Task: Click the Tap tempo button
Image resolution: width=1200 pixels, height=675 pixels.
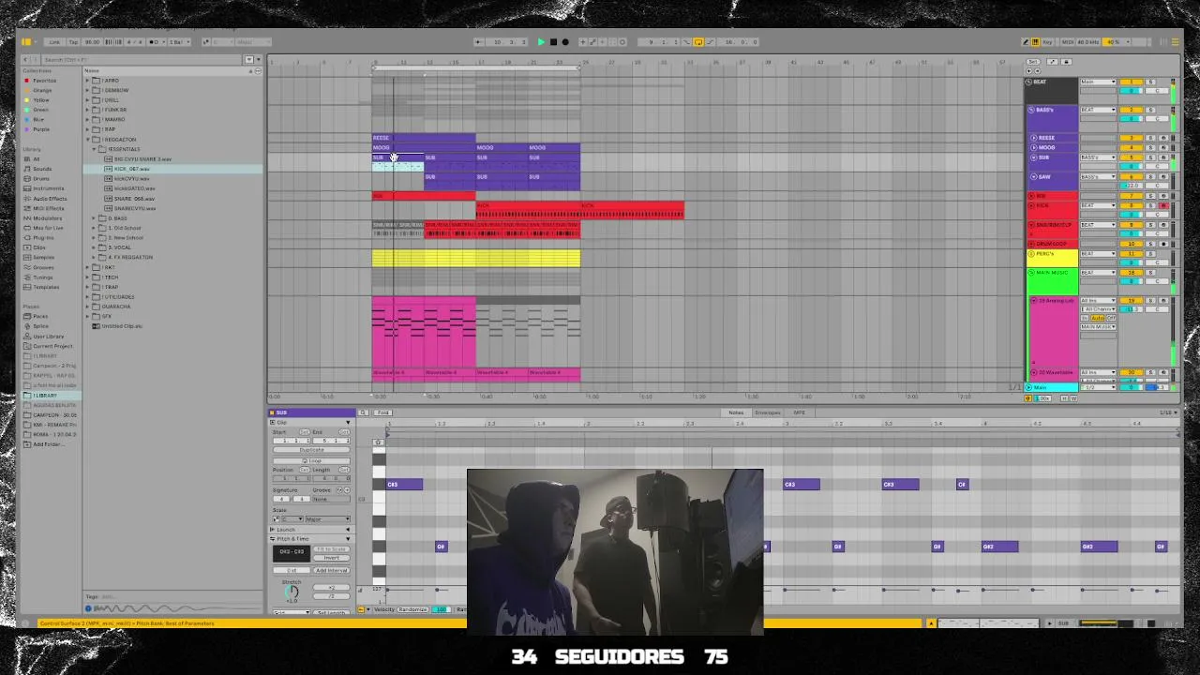Action: pyautogui.click(x=73, y=42)
